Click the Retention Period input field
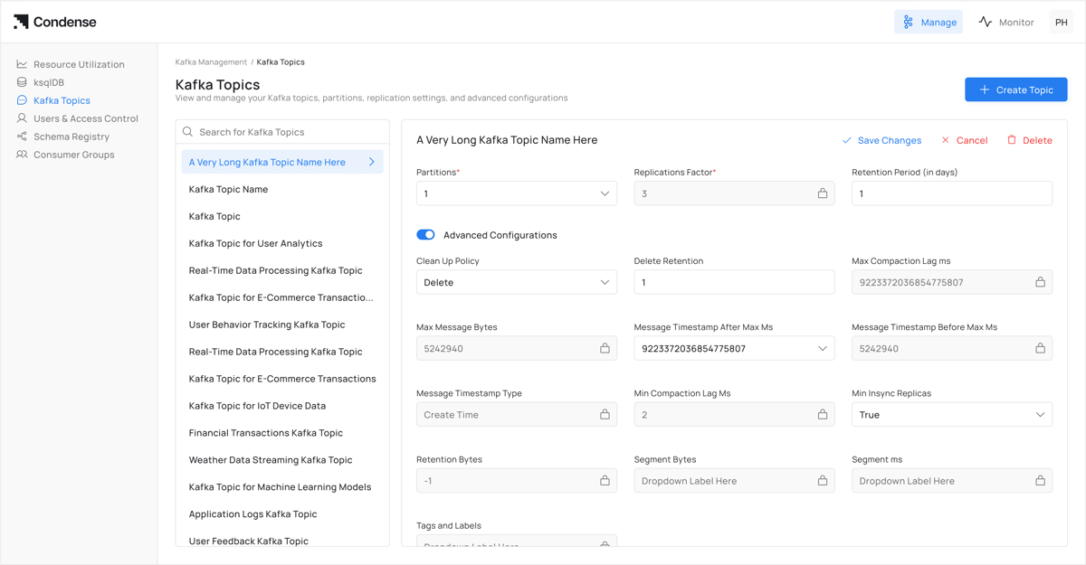Viewport: 1086px width, 565px height. coord(952,193)
